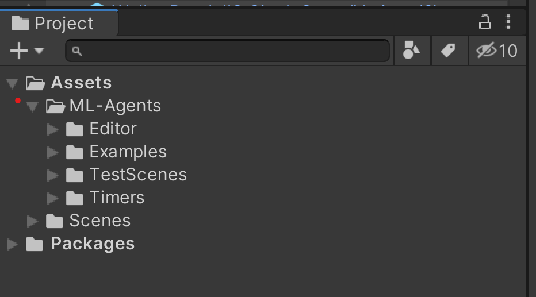Expand the Scenes folder arrow
The width and height of the screenshot is (536, 297).
(x=32, y=221)
